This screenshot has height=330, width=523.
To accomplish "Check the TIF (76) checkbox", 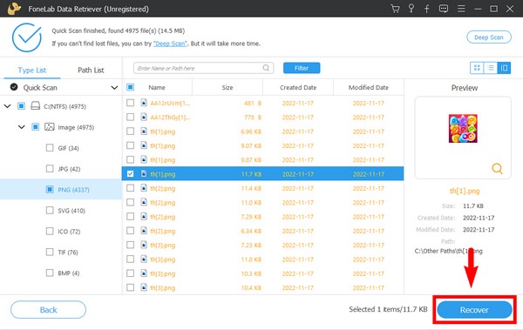I will coord(50,252).
